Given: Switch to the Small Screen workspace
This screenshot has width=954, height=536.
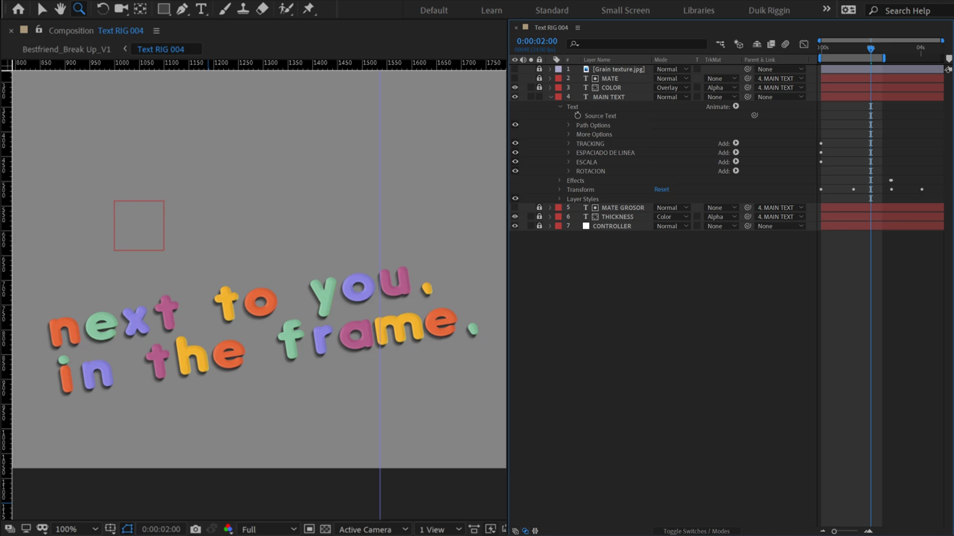Looking at the screenshot, I should 625,10.
